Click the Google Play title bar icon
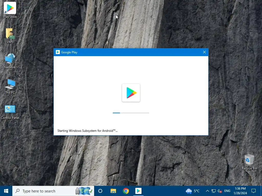This screenshot has width=262, height=196. coord(58,52)
